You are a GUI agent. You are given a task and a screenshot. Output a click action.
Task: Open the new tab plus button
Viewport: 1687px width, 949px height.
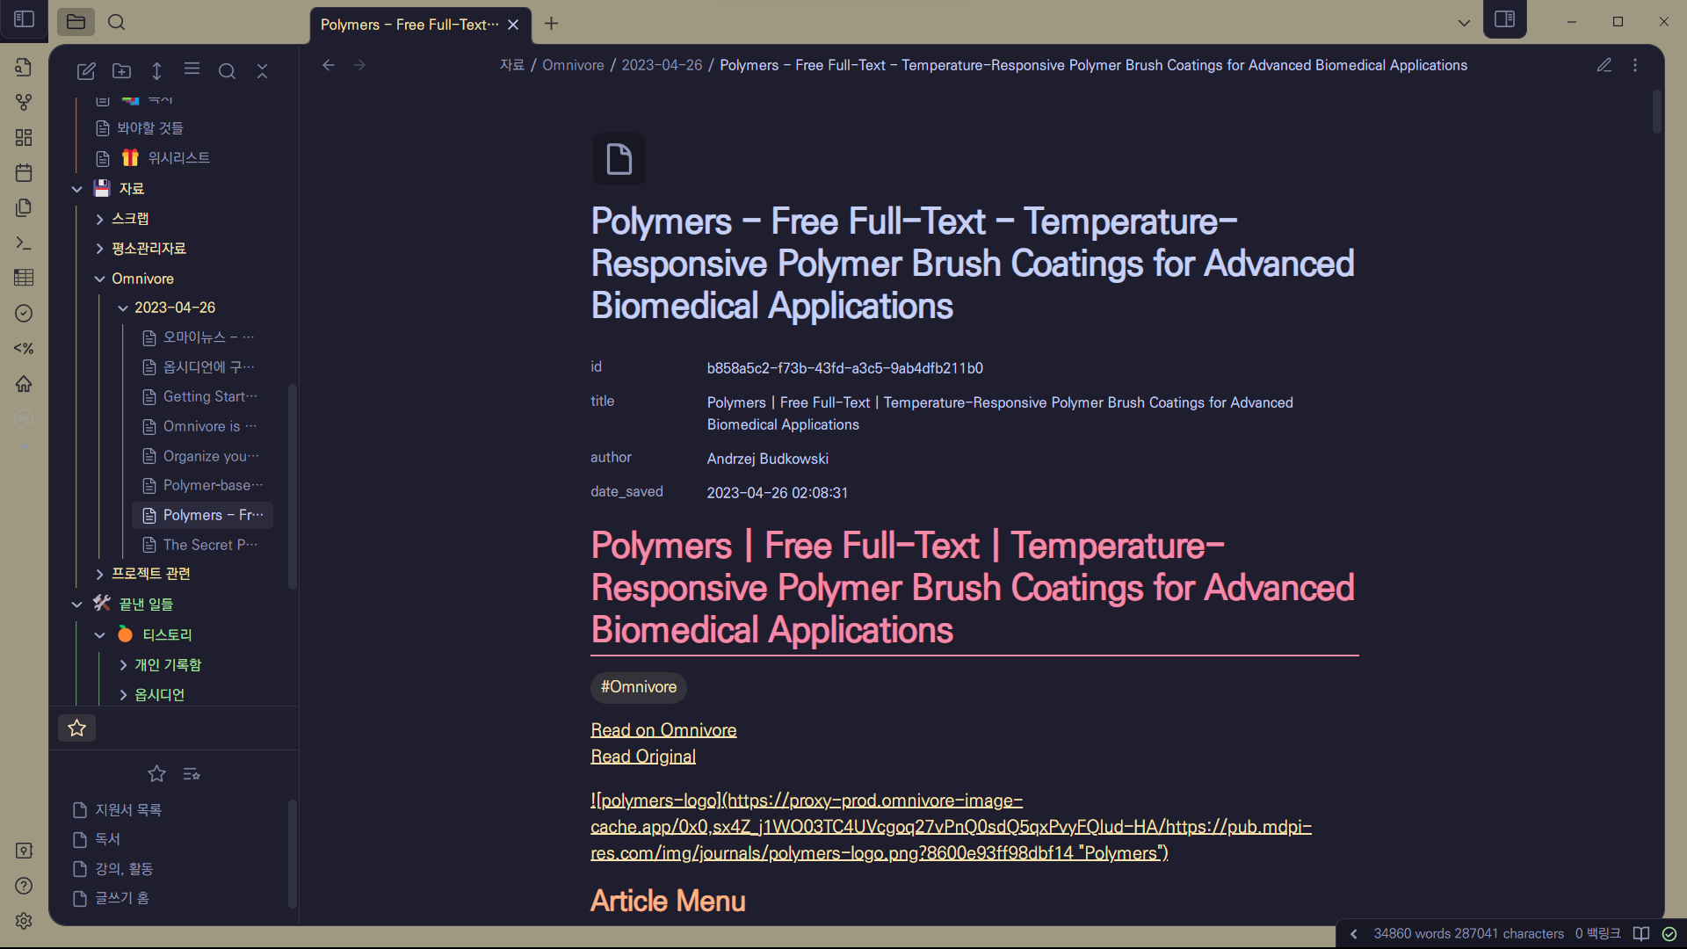pos(551,24)
